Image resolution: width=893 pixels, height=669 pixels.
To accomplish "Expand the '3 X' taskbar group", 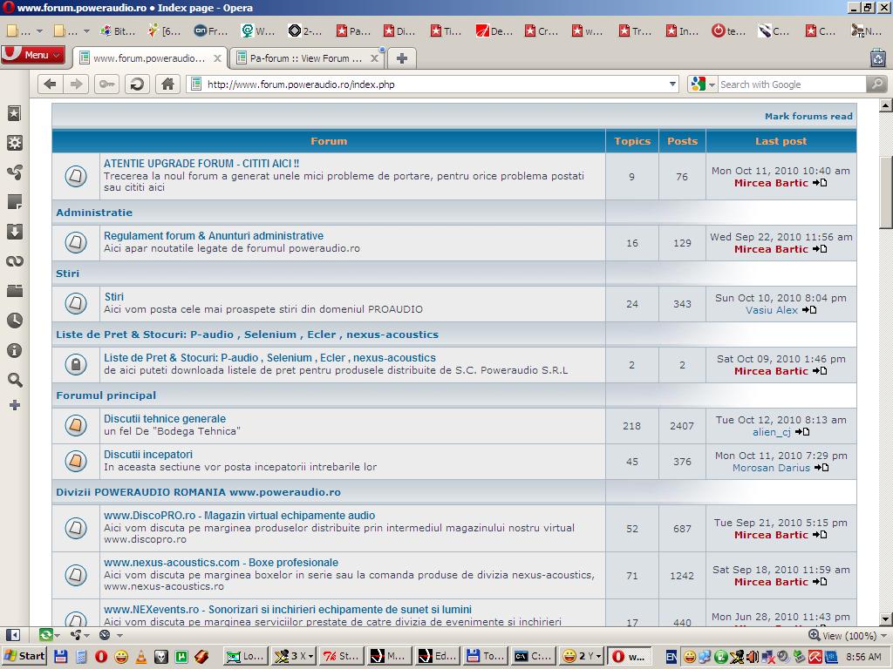I will [x=293, y=656].
